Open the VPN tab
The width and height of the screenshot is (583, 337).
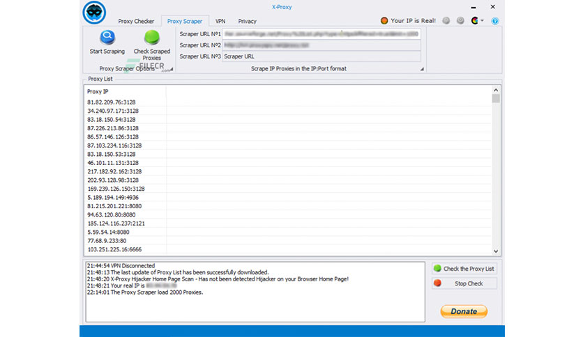(220, 21)
